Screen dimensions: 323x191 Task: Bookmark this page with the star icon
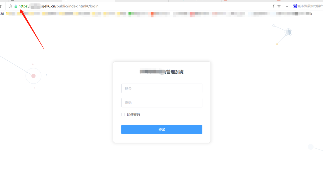279,6
